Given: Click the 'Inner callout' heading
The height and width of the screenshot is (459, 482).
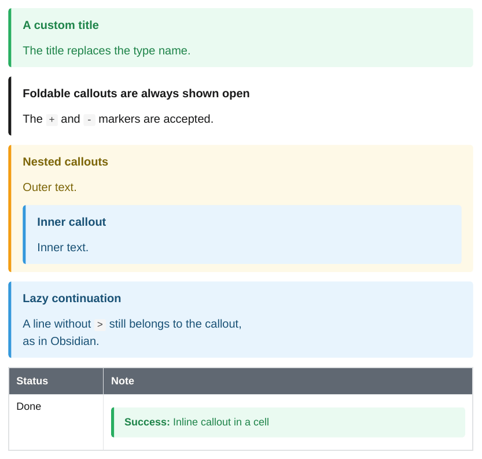Looking at the screenshot, I should pos(72,222).
